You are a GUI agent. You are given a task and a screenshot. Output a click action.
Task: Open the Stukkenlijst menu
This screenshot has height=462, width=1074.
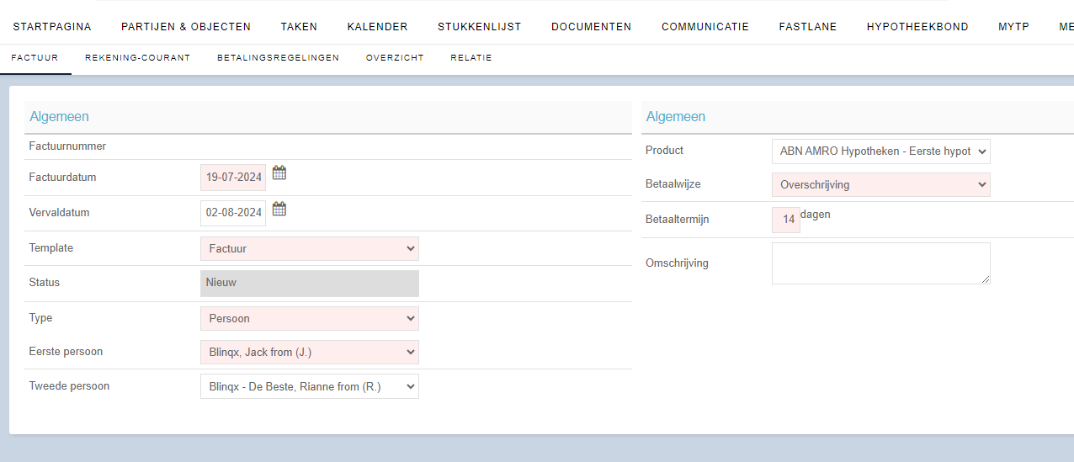[480, 27]
